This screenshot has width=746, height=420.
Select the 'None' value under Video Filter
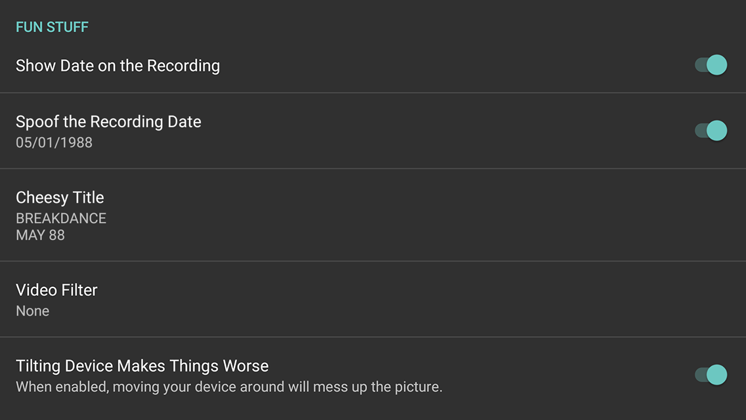32,310
